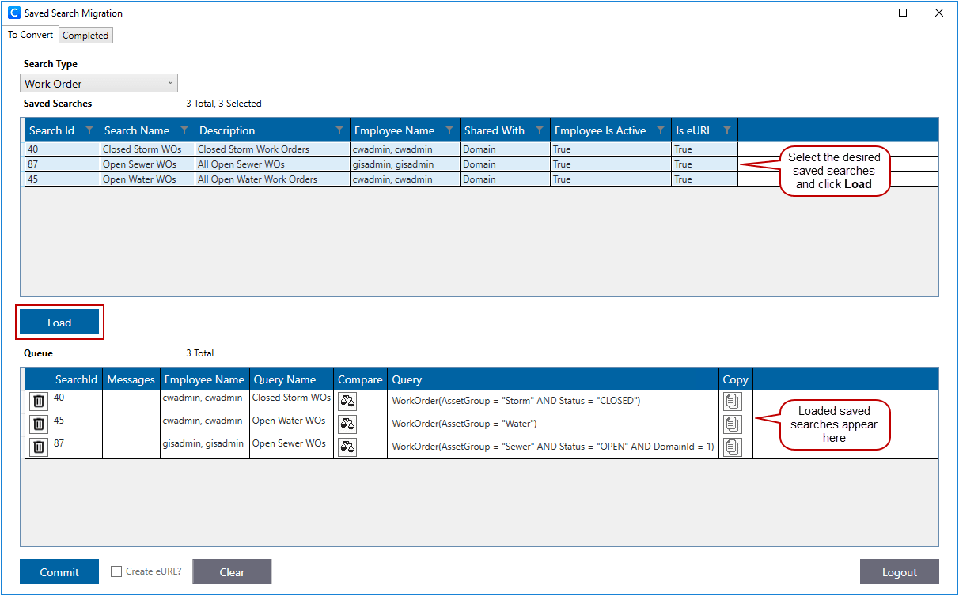The height and width of the screenshot is (596, 959).
Task: Open Compare for Open Water WOs query
Action: click(x=347, y=424)
